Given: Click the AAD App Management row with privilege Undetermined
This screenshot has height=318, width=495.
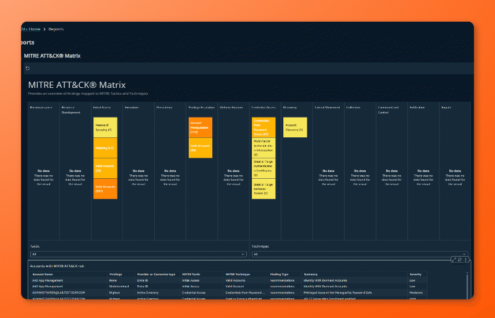Looking at the screenshot, I should [x=230, y=286].
